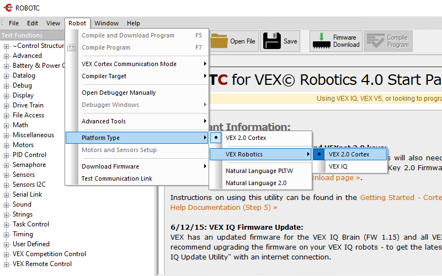Select Sound in the functions tree

[x=22, y=204]
